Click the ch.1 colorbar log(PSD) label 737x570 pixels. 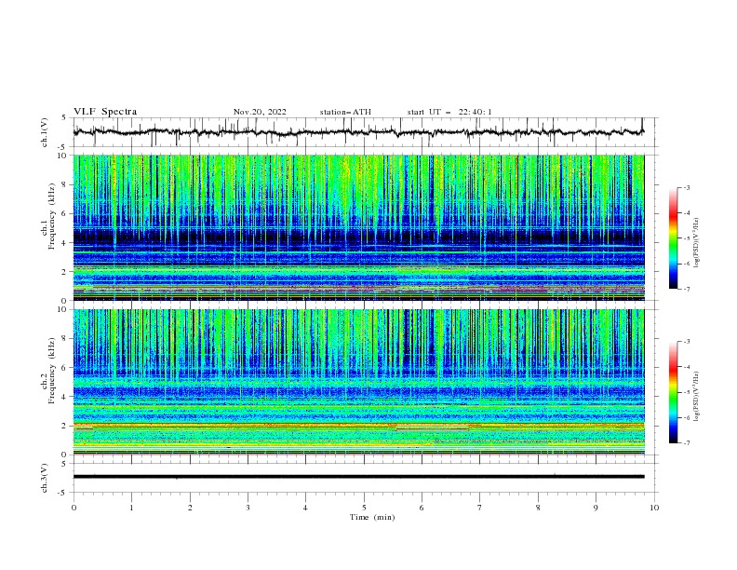pos(697,242)
